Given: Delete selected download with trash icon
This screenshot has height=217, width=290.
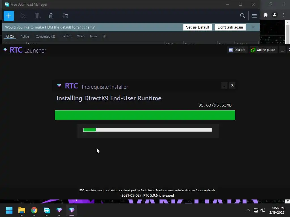Looking at the screenshot, I should pos(51,16).
